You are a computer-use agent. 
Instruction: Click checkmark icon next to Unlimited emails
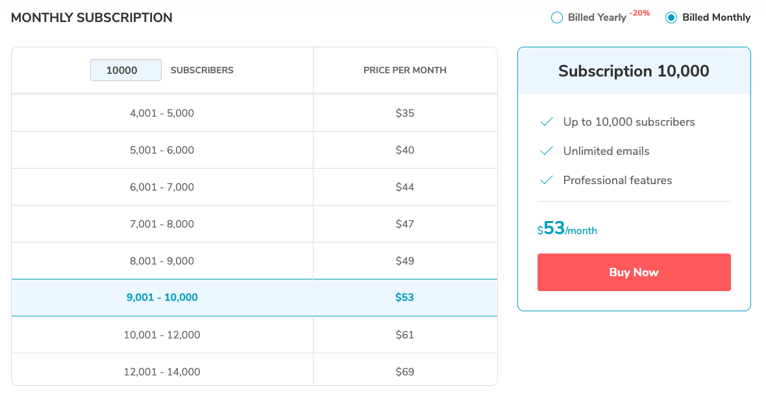(x=547, y=151)
